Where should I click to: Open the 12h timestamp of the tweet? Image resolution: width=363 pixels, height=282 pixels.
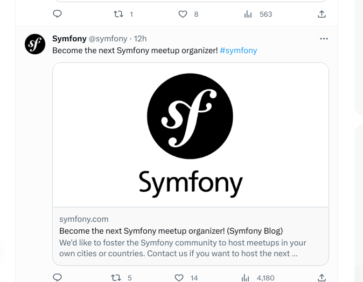pyautogui.click(x=141, y=39)
